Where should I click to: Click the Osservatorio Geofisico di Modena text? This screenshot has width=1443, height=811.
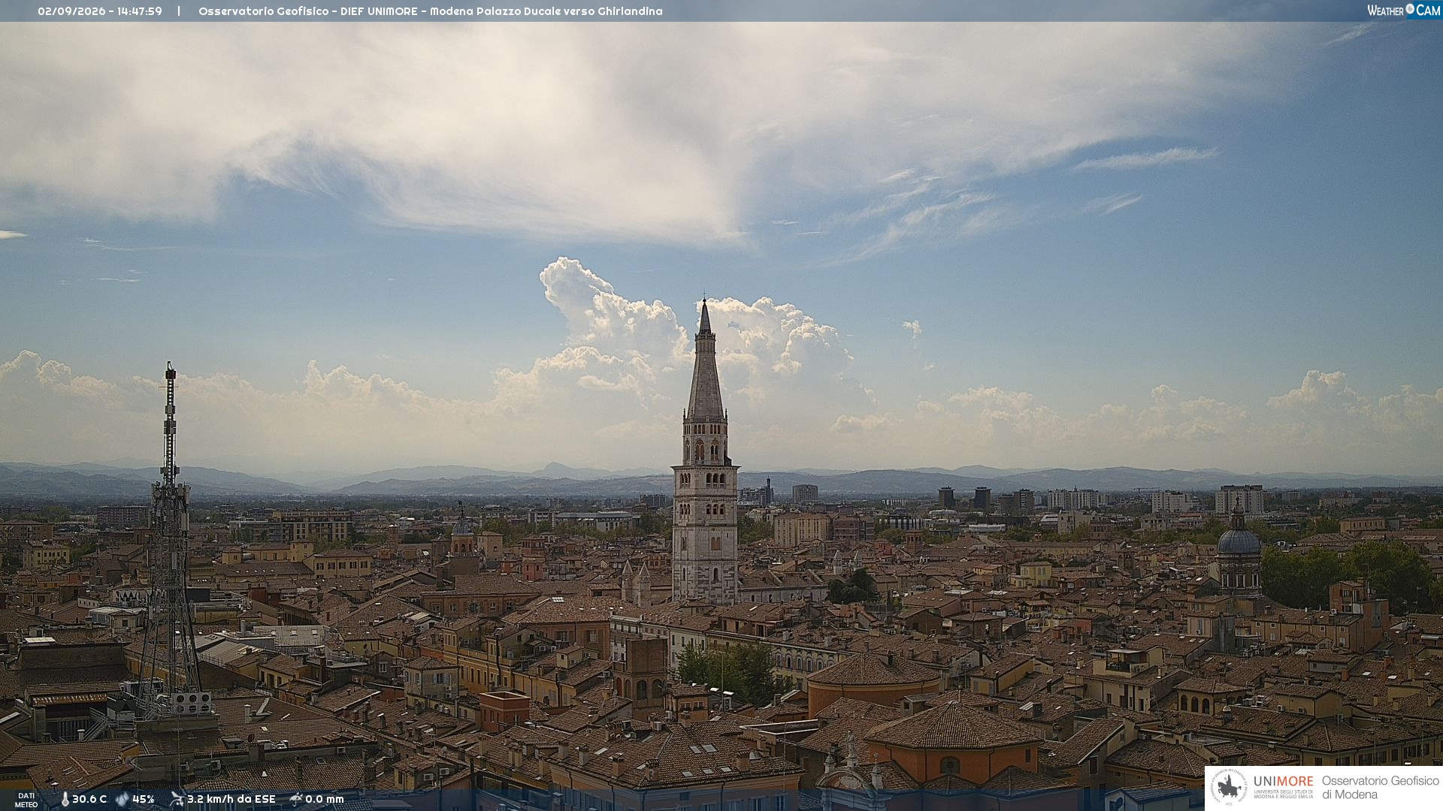1380,787
